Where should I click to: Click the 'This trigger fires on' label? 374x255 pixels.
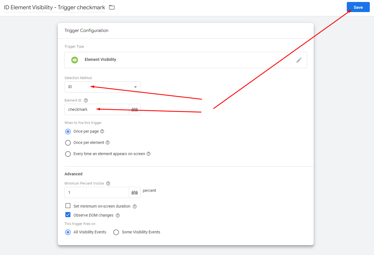point(80,224)
